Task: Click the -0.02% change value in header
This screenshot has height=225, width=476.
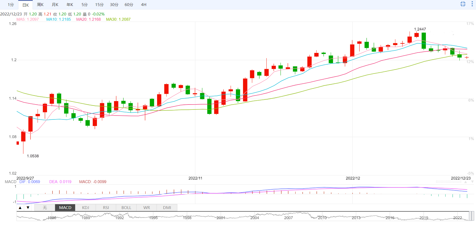Action: pos(98,14)
